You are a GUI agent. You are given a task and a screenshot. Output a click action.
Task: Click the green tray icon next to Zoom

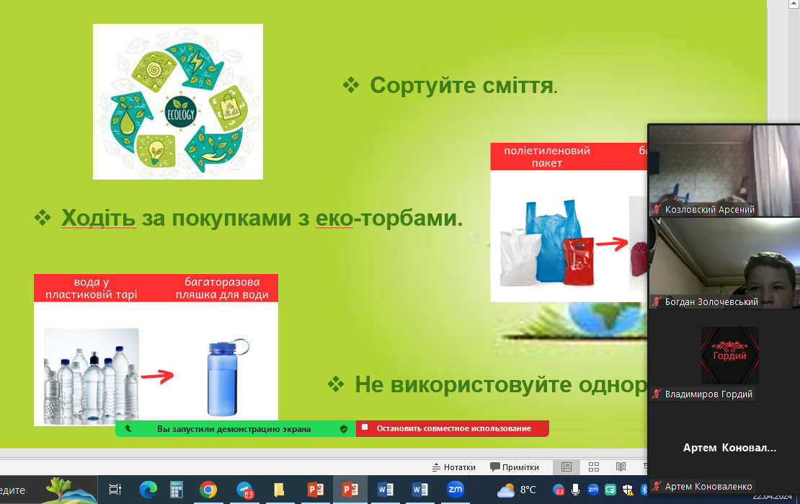tap(610, 490)
